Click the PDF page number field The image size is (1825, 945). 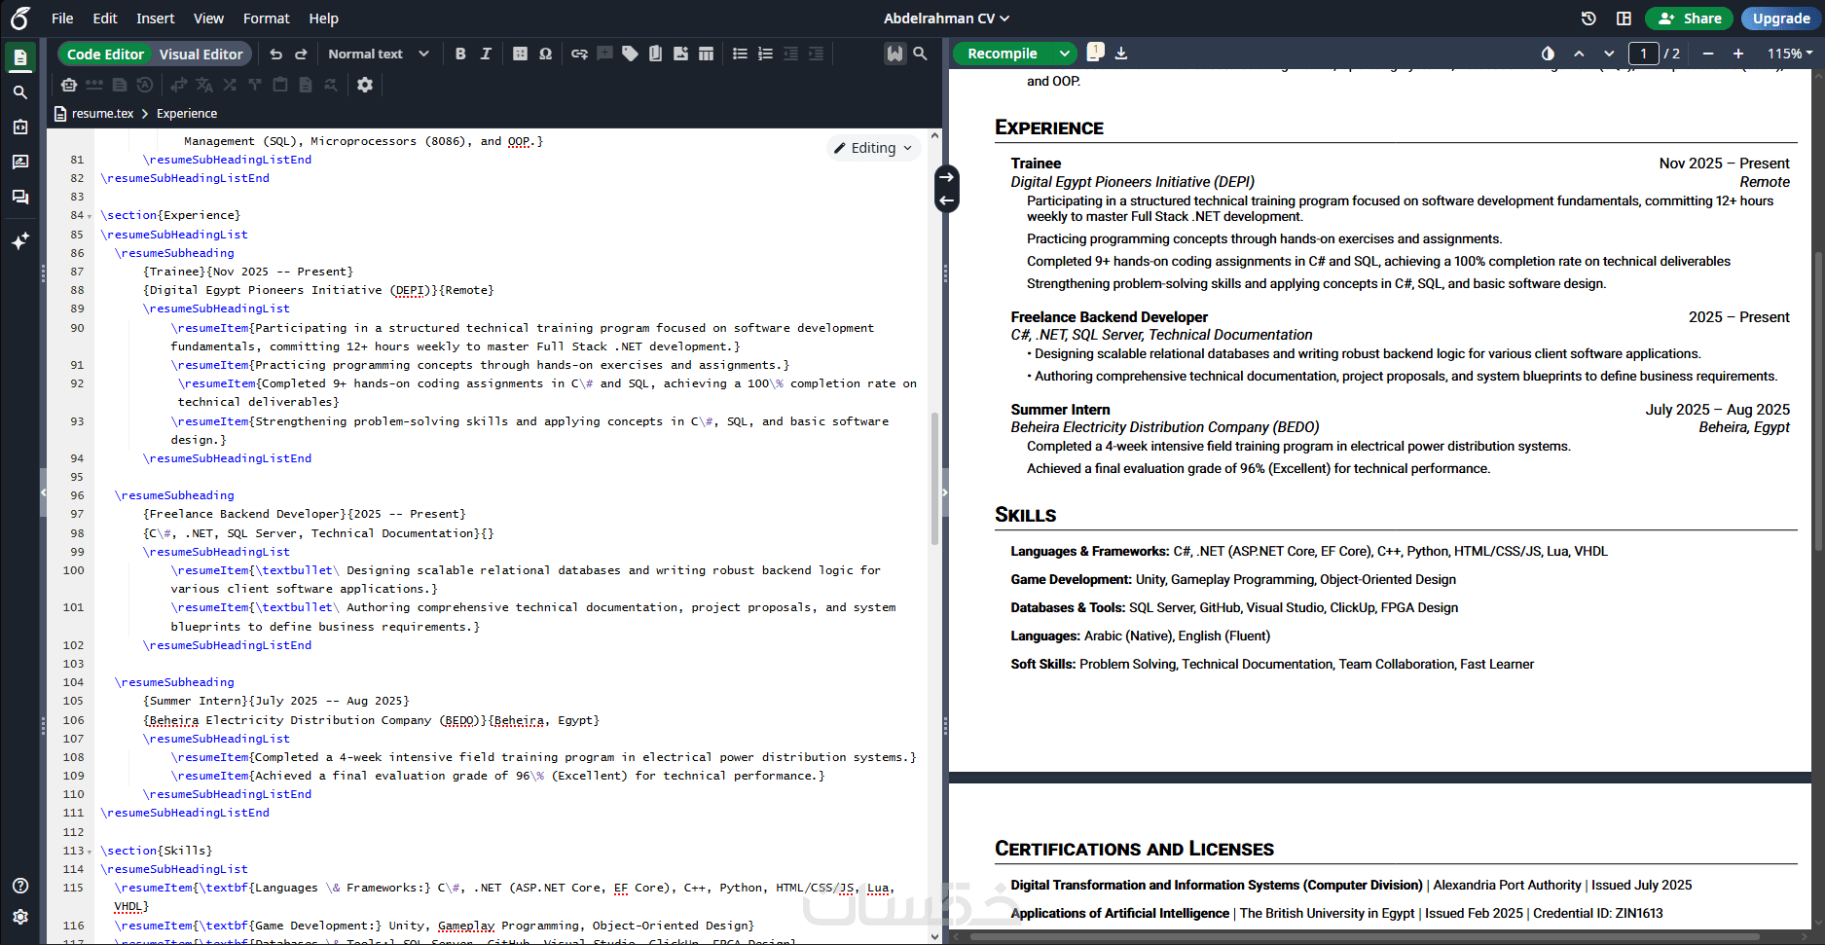1644,54
